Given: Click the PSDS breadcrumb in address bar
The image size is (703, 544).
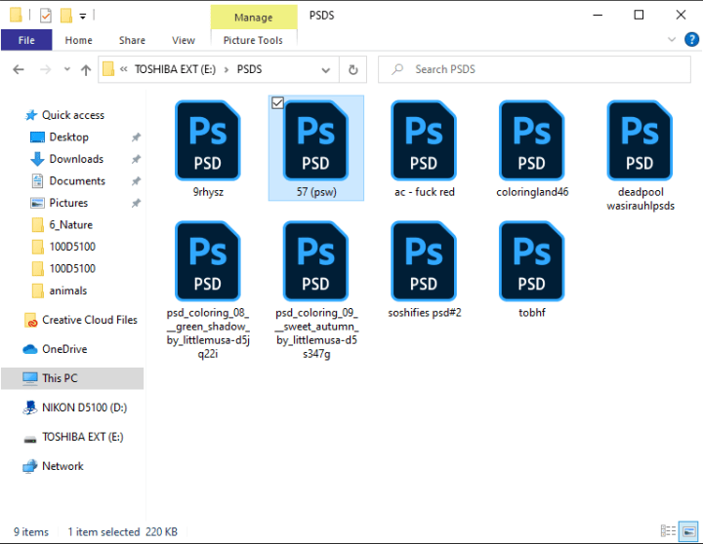Looking at the screenshot, I should click(249, 69).
